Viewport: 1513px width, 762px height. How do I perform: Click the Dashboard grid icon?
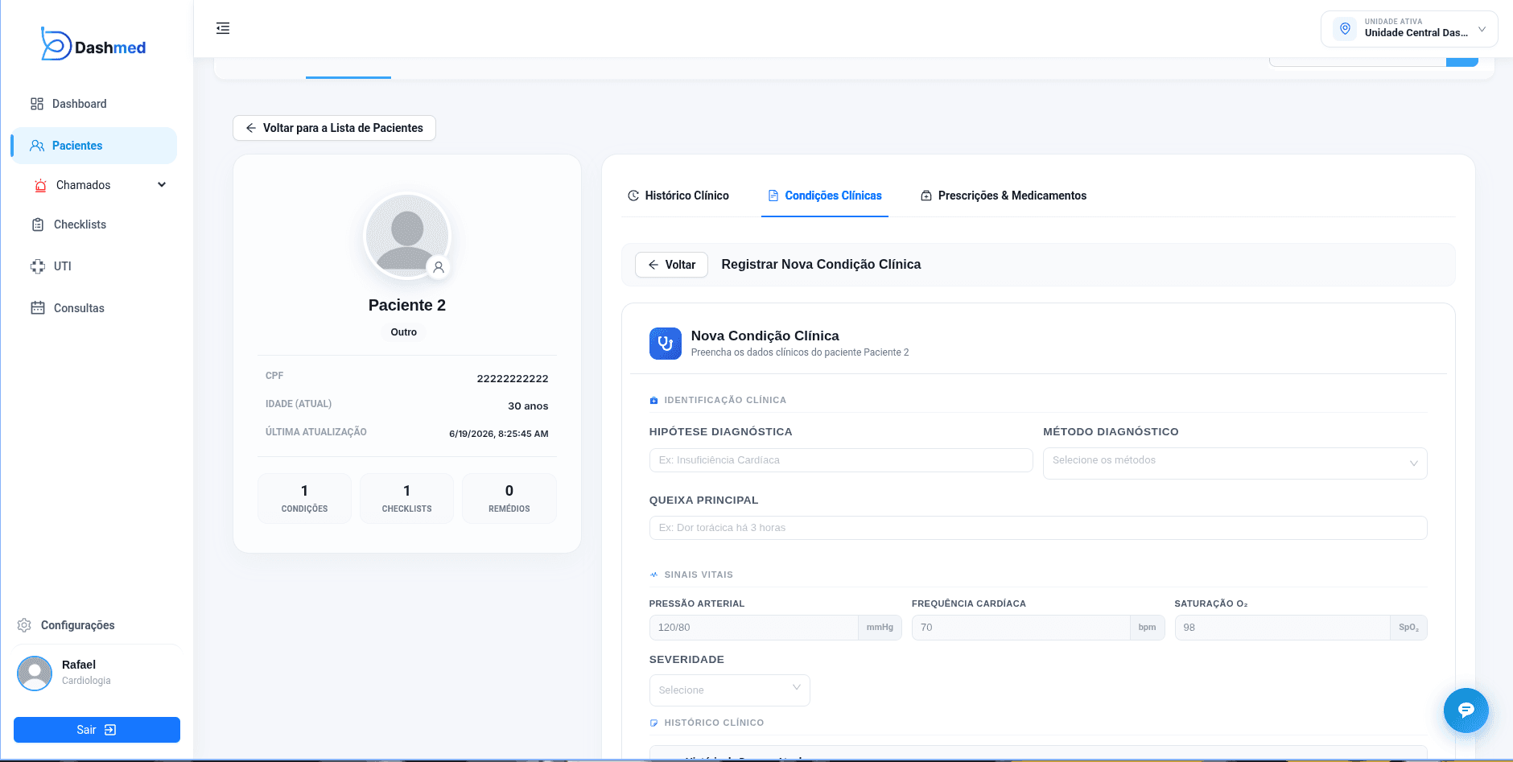37,104
